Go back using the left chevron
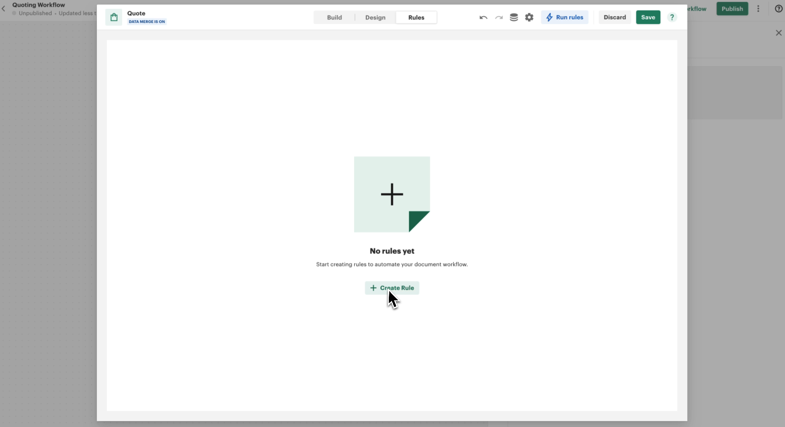The height and width of the screenshot is (427, 785). pos(4,9)
